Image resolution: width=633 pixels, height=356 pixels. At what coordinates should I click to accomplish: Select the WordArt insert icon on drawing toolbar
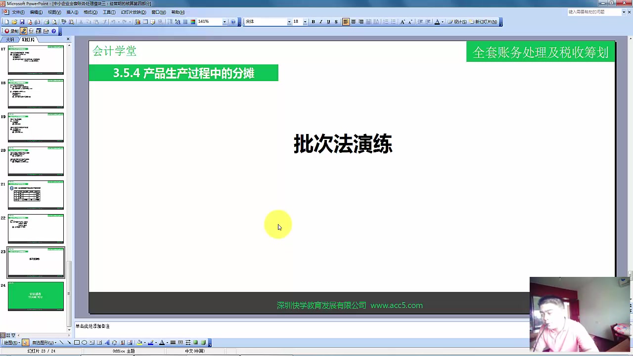tap(107, 342)
